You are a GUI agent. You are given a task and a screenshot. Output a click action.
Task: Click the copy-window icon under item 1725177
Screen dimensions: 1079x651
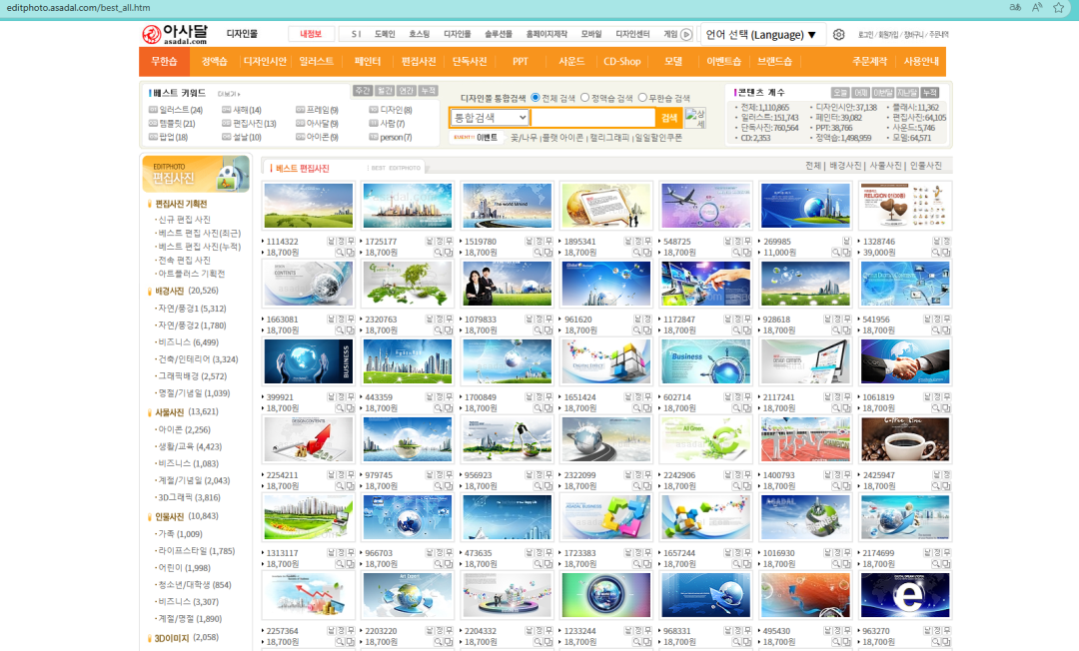coord(449,253)
